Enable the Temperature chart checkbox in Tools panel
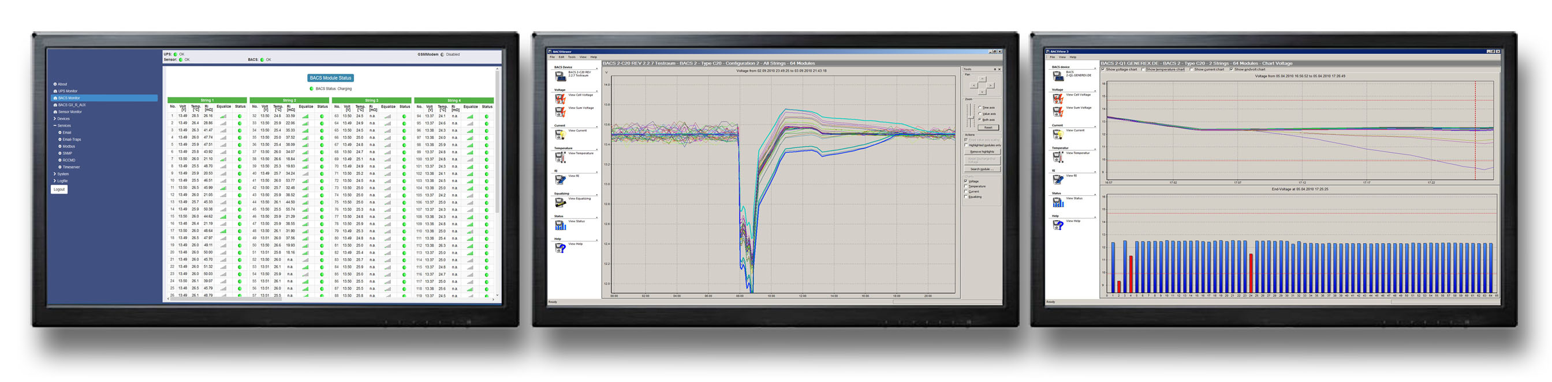This screenshot has width=1552, height=382. 966,187
